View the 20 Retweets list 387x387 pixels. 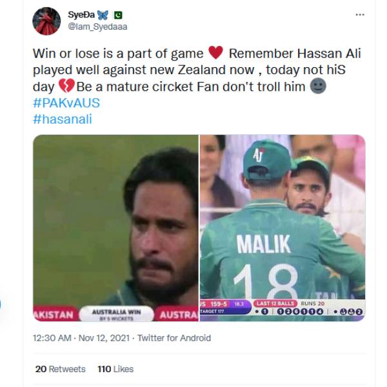[x=60, y=369]
